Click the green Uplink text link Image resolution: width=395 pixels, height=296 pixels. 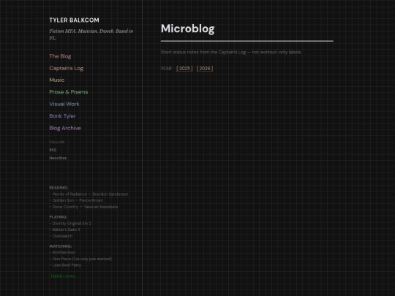[x=63, y=276]
